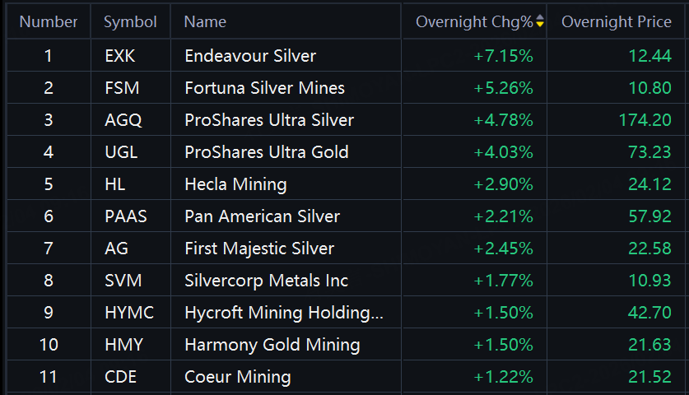The width and height of the screenshot is (689, 395).
Task: Click the sort arrow beside Overnight Chg%
Action: [x=540, y=22]
